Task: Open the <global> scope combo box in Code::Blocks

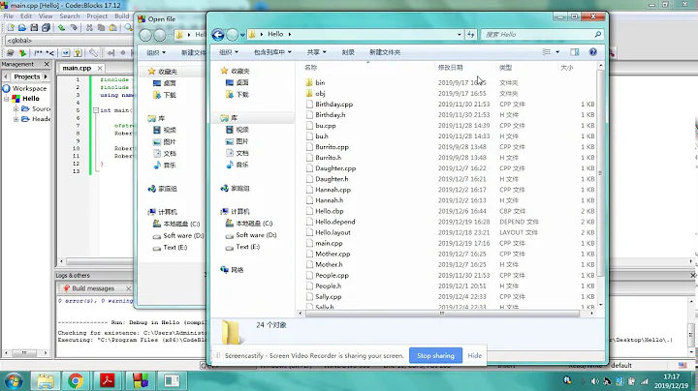Action: pos(69,41)
